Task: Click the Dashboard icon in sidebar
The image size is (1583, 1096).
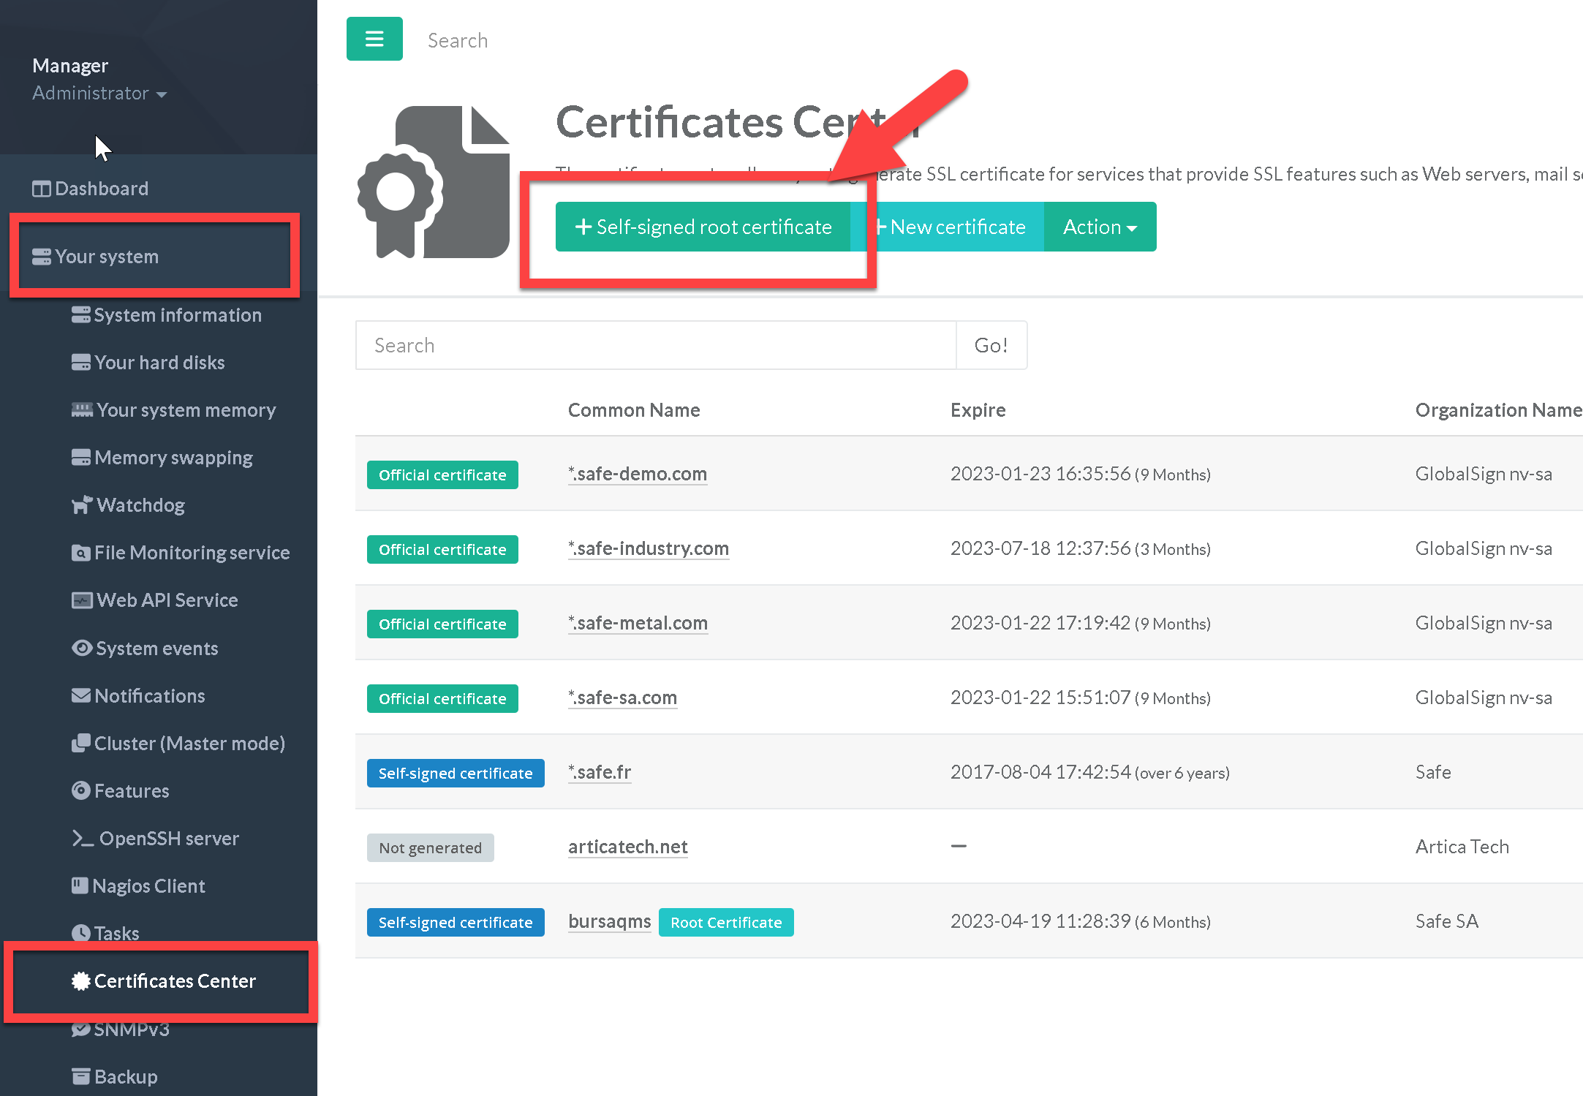Action: point(41,189)
